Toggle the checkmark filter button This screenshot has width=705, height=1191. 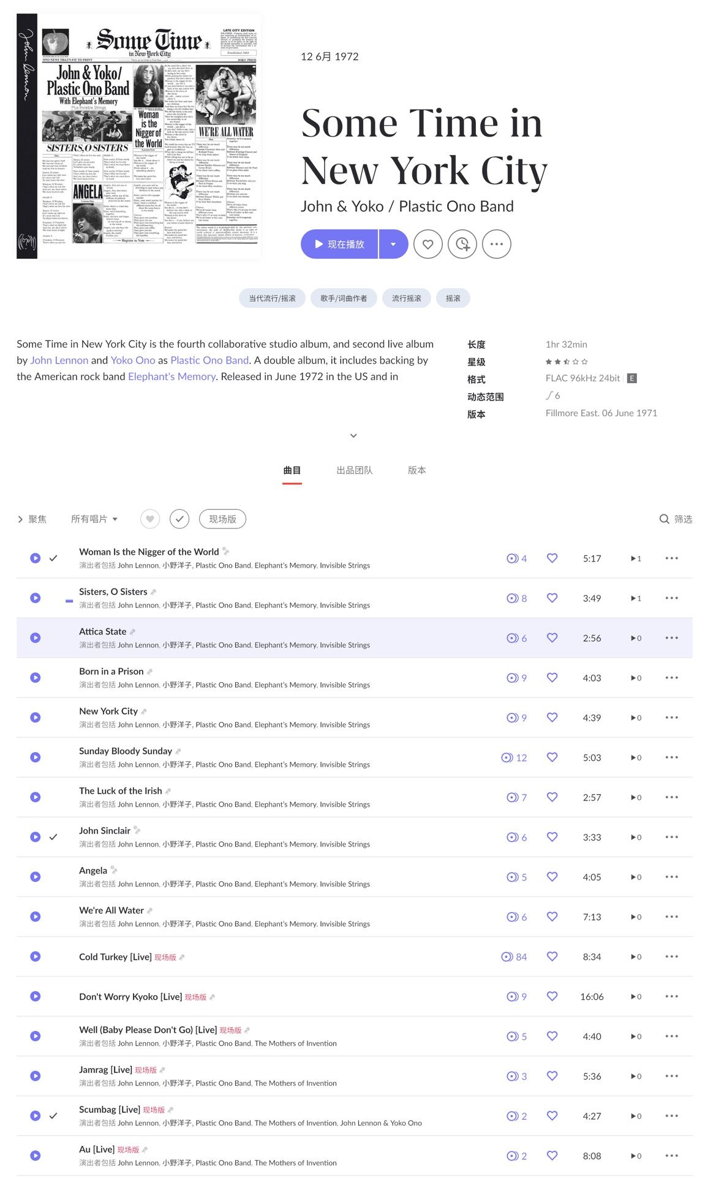[x=179, y=519]
